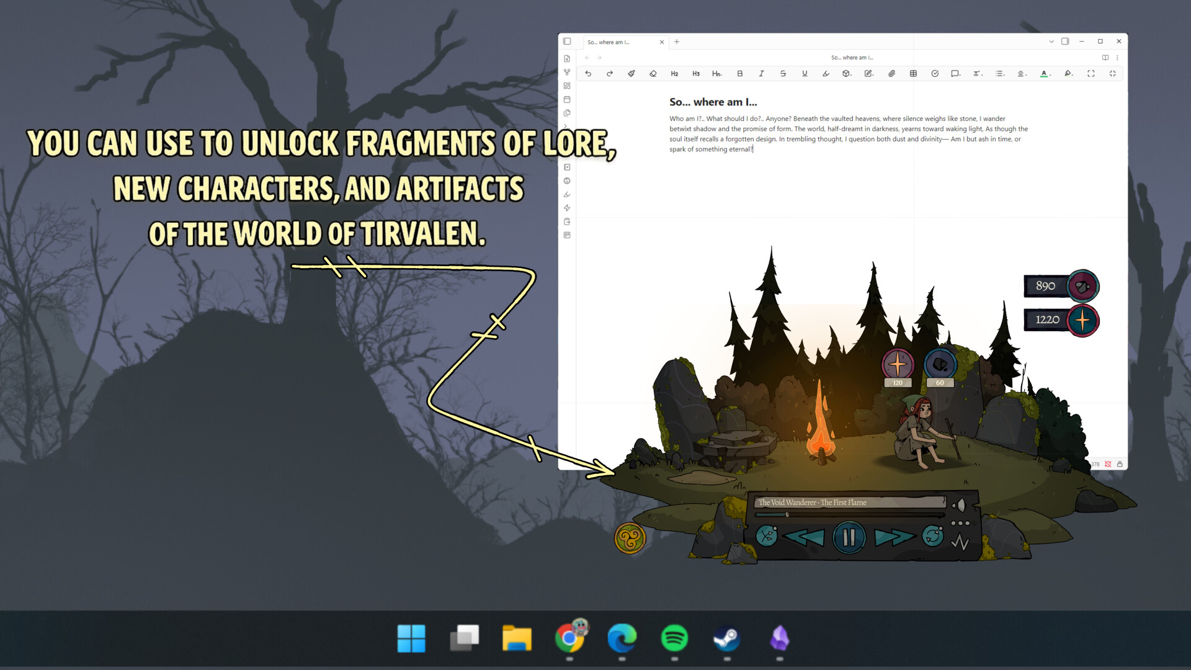Pause the music player track
The width and height of the screenshot is (1191, 670).
(x=849, y=537)
